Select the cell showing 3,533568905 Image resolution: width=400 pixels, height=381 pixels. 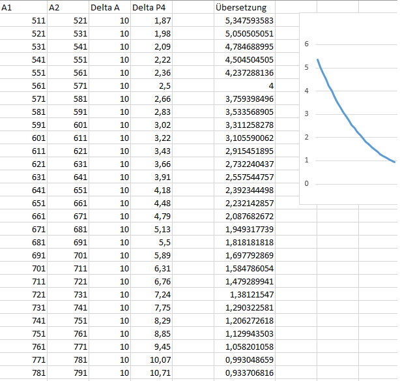[245, 112]
